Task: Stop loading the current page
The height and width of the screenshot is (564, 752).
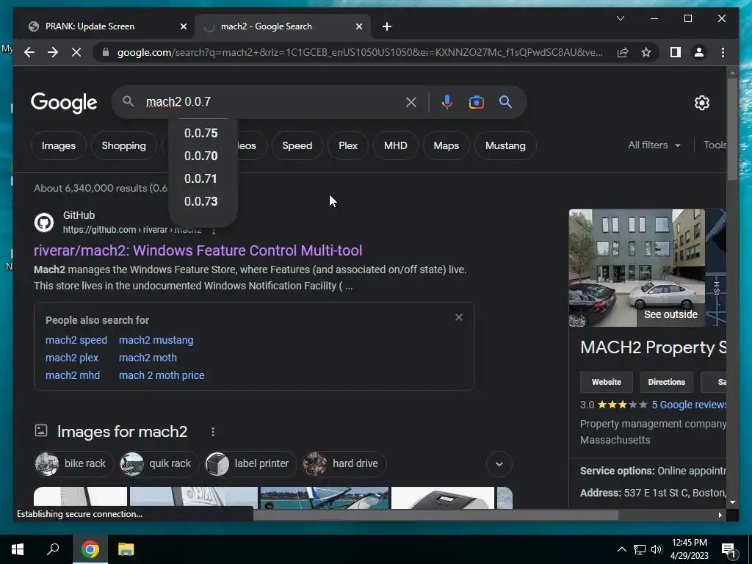Action: click(76, 52)
